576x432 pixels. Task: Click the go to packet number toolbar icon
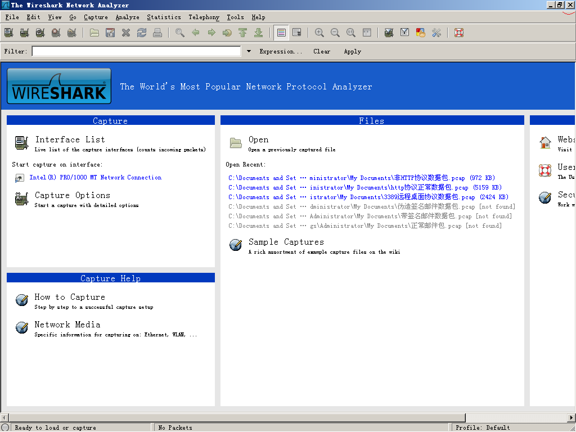click(227, 33)
